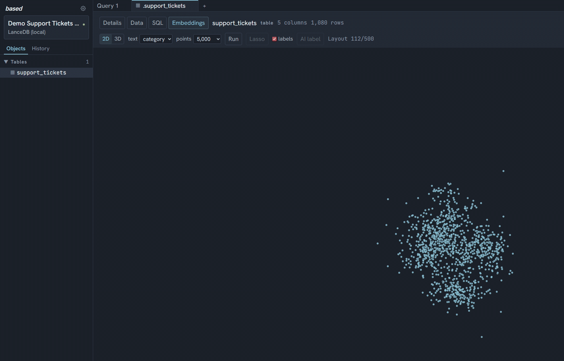This screenshot has height=361, width=564.
Task: Click the Run button
Action: (x=233, y=39)
